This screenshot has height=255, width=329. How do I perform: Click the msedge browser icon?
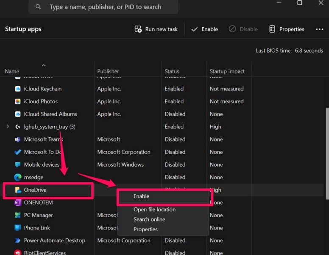click(x=17, y=177)
